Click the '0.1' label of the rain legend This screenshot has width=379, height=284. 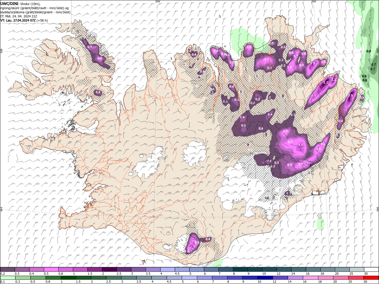[2, 282]
